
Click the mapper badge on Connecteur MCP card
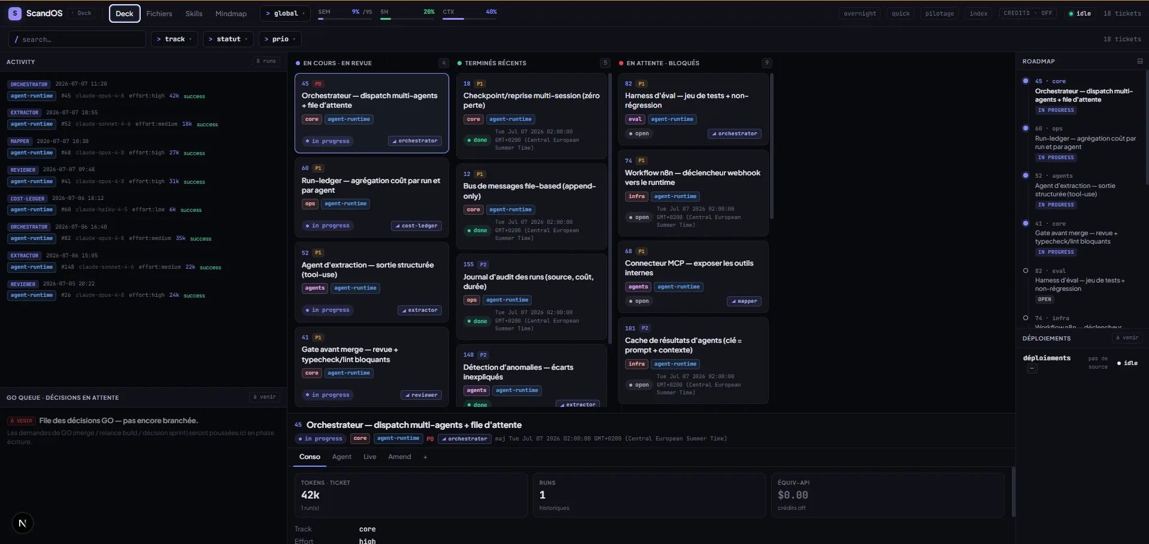click(x=744, y=301)
